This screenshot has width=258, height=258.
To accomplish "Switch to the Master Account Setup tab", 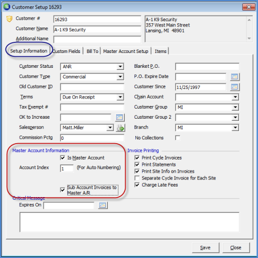I will (126, 51).
